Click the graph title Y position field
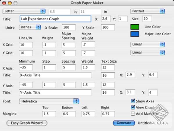This screenshot has height=131, width=174. pyautogui.click(x=123, y=19)
